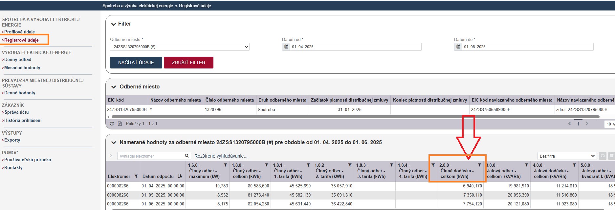Click Spotreba a výroba elektrickej energie breadcrumb

pos(138,6)
